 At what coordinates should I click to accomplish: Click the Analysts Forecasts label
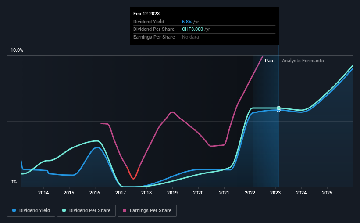coord(303,61)
